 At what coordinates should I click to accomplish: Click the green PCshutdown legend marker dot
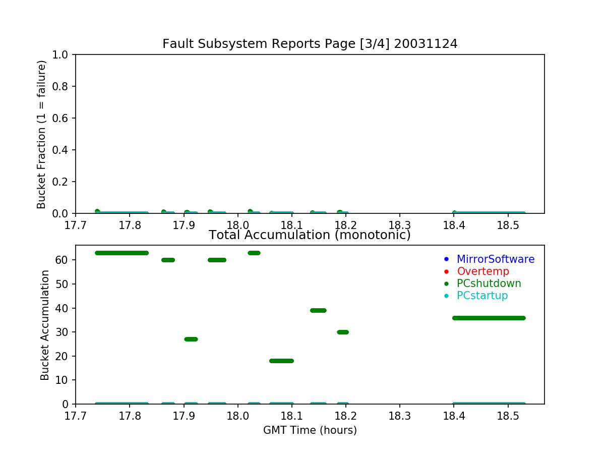(446, 283)
